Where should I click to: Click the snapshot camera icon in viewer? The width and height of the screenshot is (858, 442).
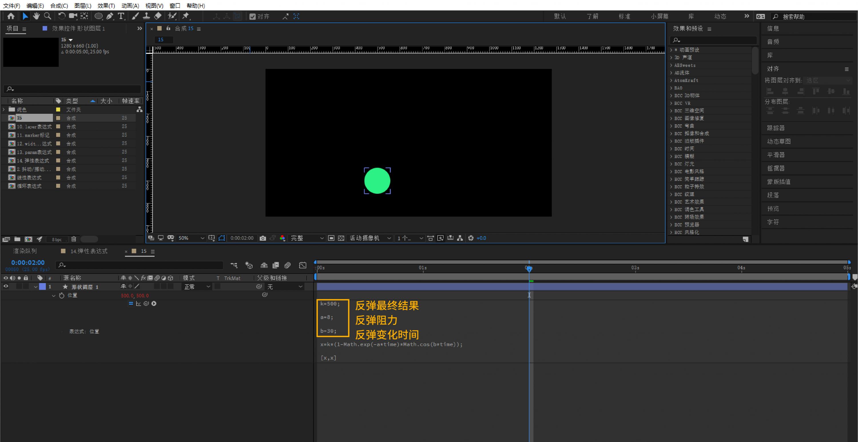263,238
